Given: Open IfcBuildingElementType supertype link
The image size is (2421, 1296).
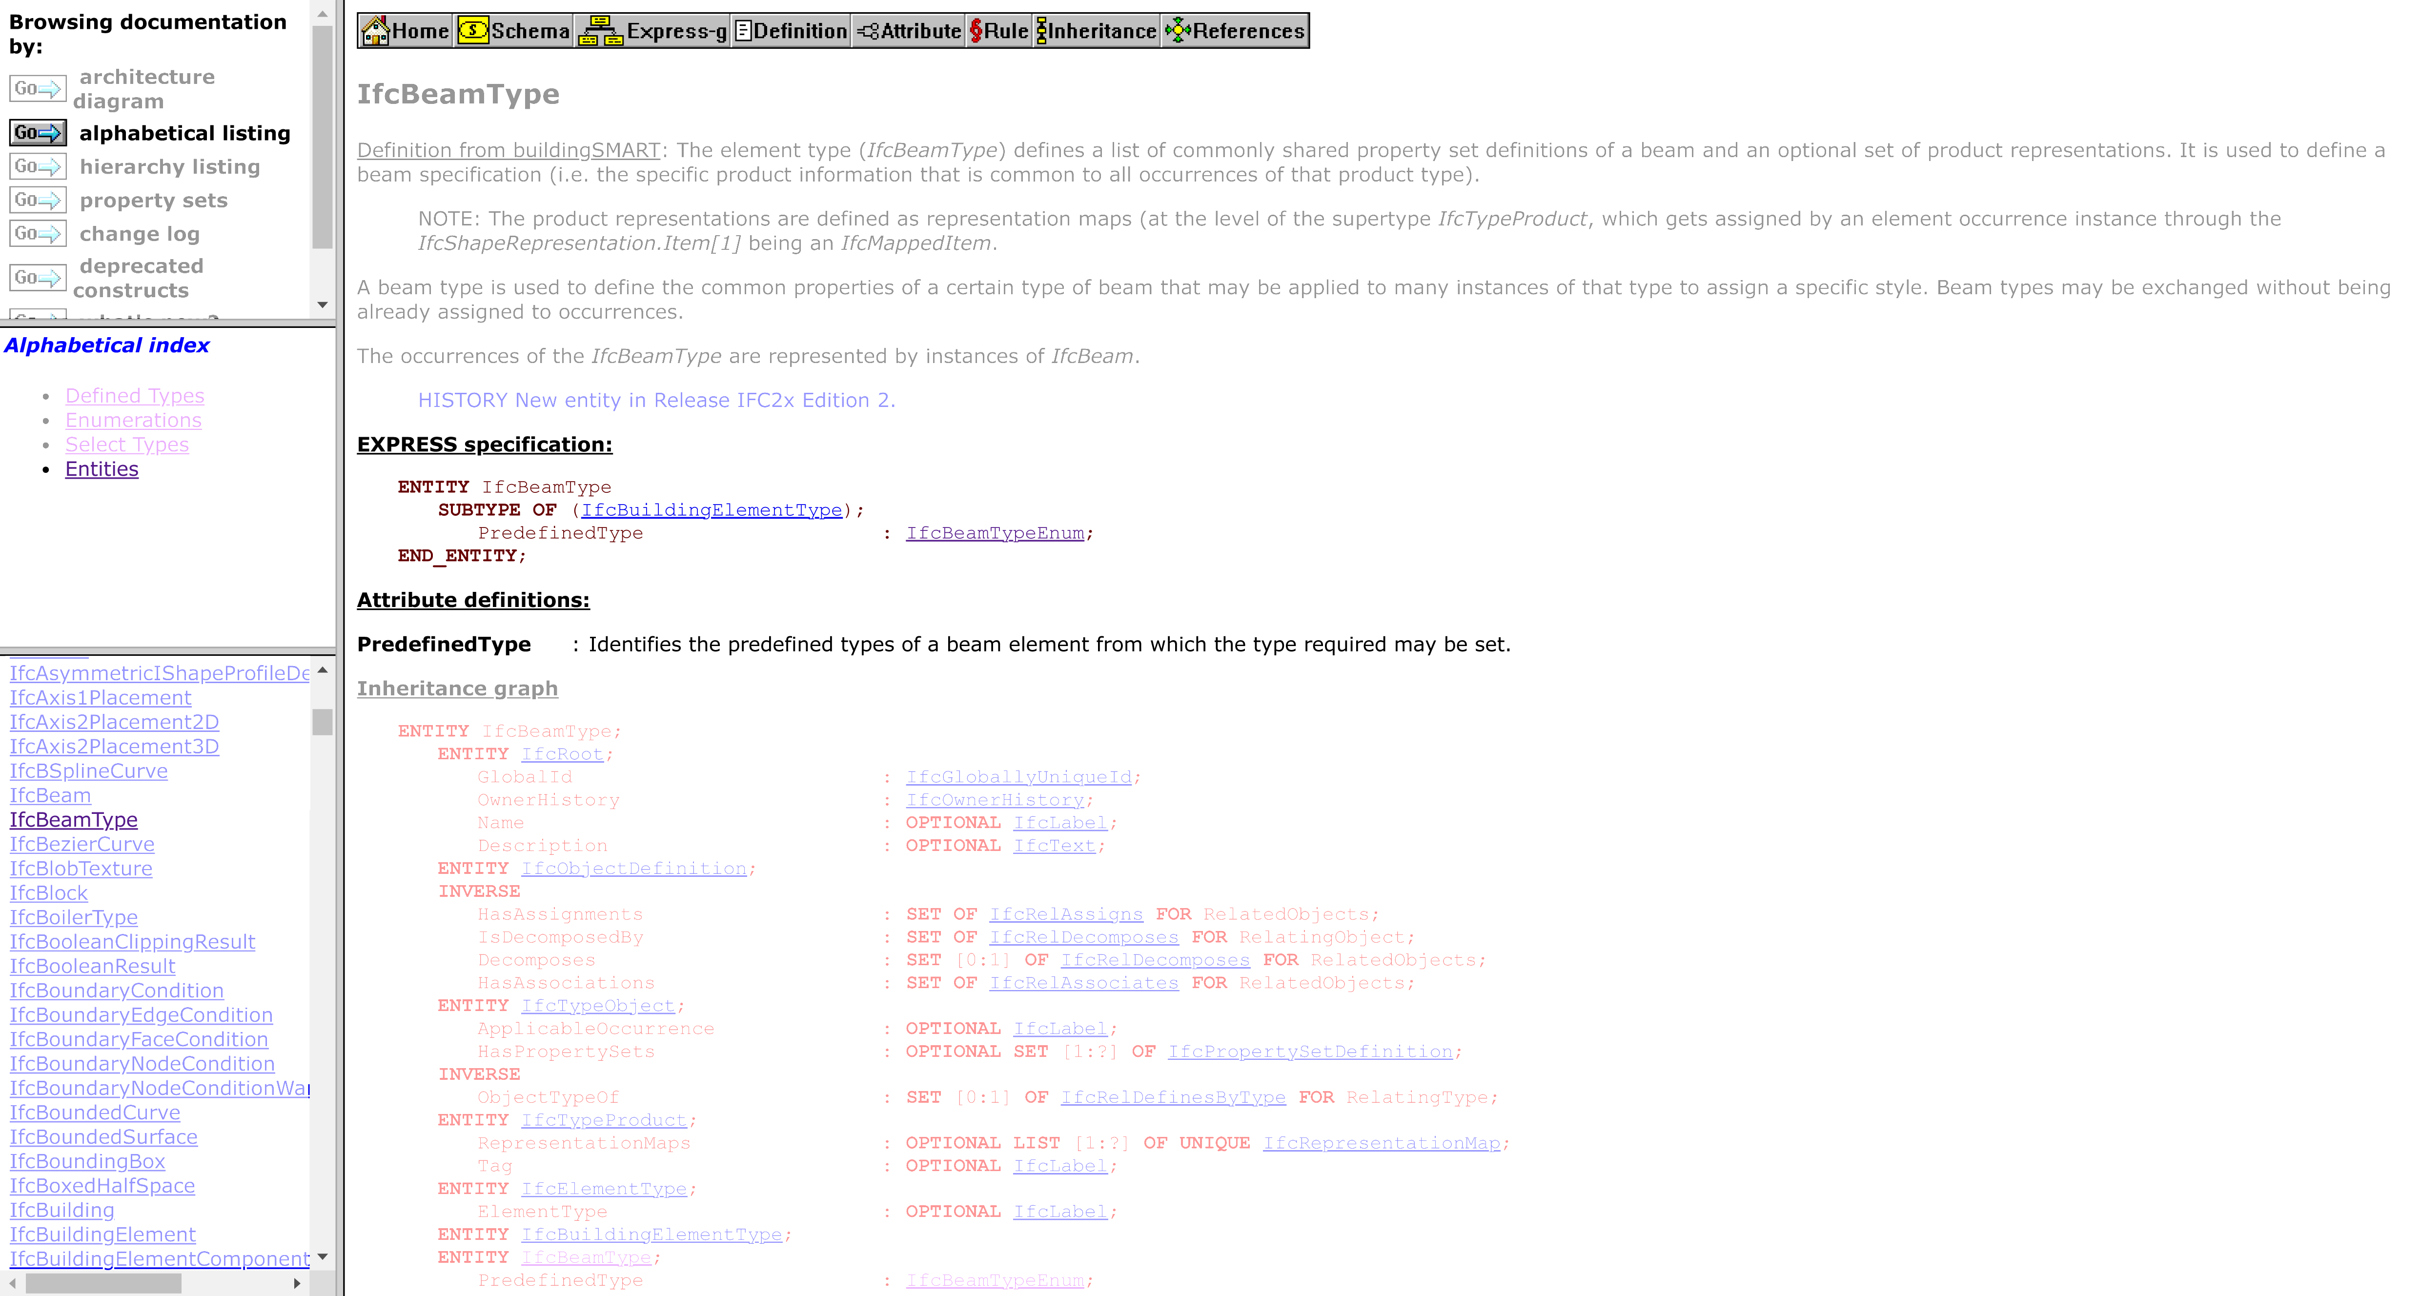Looking at the screenshot, I should point(712,509).
